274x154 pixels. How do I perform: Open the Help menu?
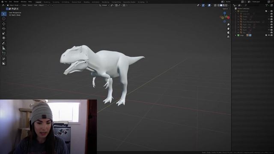point(30,2)
